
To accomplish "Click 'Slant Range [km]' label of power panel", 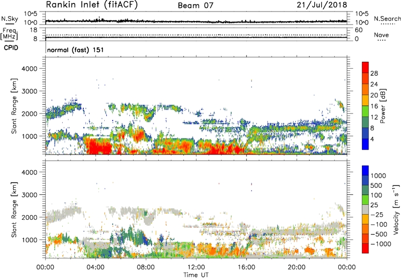I will point(14,106).
